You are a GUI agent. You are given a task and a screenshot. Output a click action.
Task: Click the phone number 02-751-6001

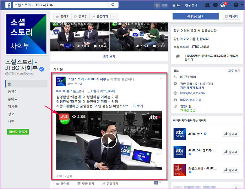point(188,77)
